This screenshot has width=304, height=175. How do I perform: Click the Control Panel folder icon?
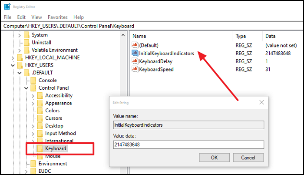33,88
